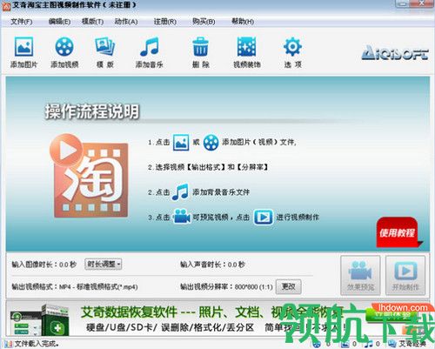Open the 帮助(H) menu

(x=243, y=22)
